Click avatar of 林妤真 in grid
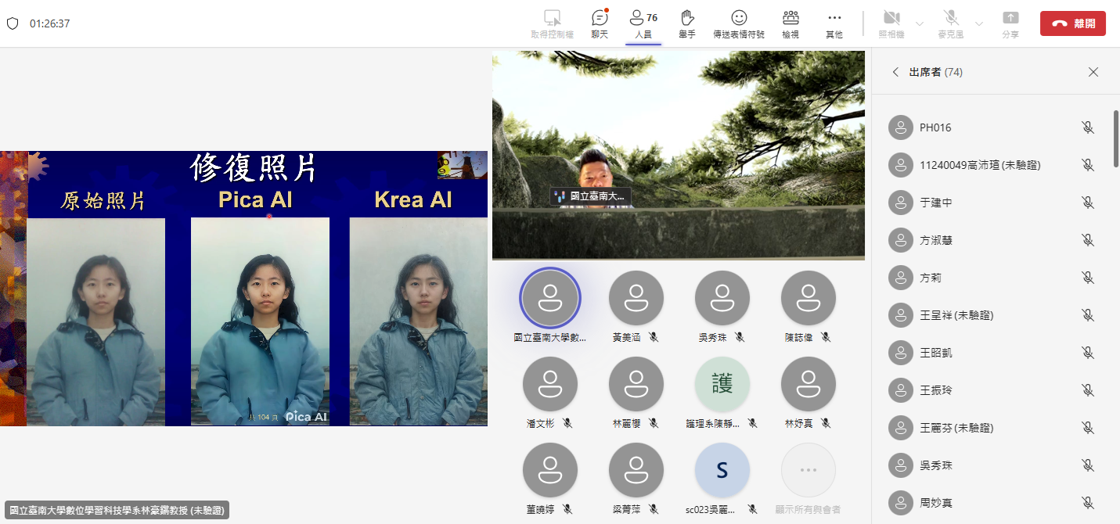1120x524 pixels. (x=808, y=385)
